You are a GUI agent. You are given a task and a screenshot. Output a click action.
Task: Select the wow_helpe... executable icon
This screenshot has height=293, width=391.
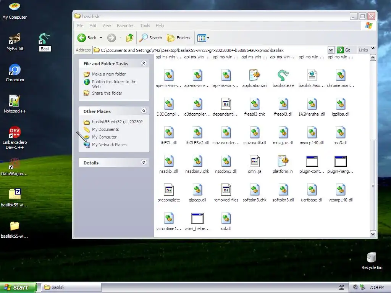coord(197,219)
